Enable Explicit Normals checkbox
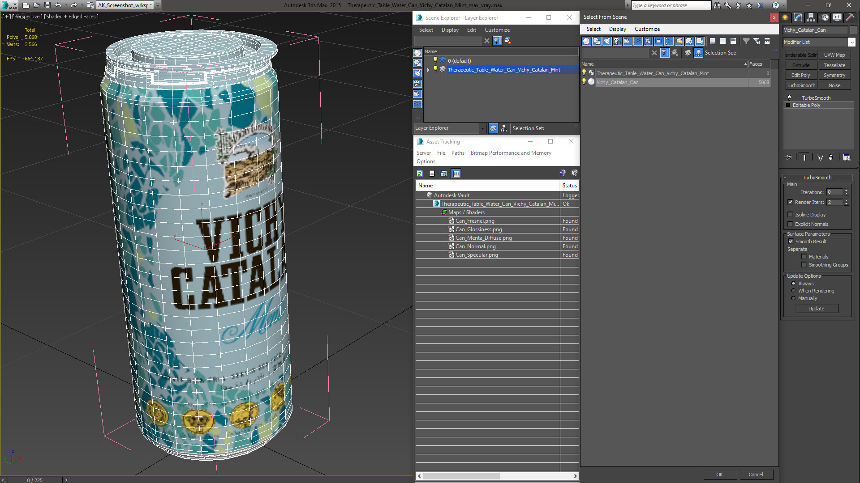The width and height of the screenshot is (860, 483). click(791, 224)
